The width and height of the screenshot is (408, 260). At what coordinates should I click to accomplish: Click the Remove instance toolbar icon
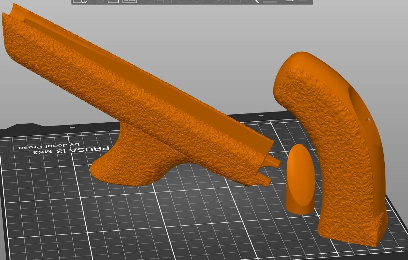[199, 1]
